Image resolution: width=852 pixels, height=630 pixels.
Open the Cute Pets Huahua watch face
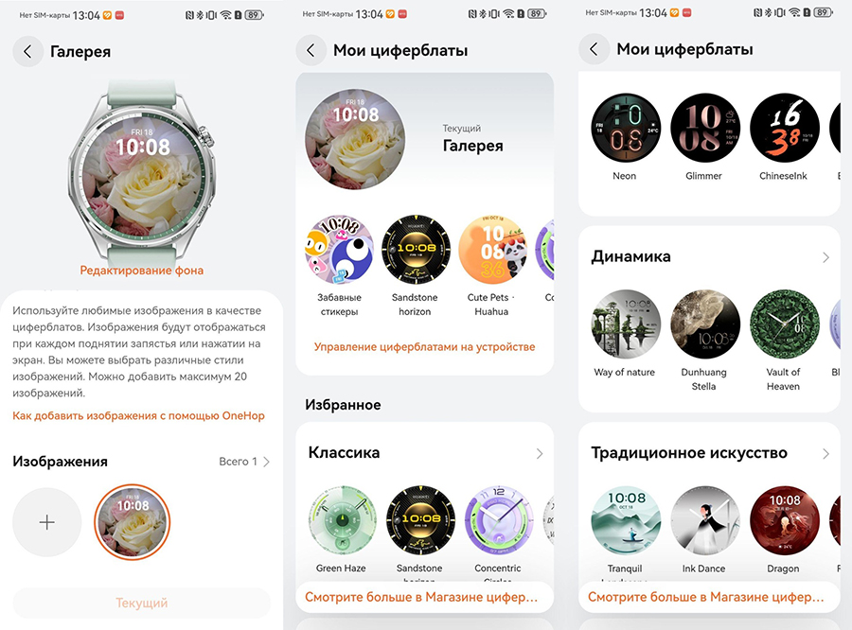pyautogui.click(x=493, y=250)
